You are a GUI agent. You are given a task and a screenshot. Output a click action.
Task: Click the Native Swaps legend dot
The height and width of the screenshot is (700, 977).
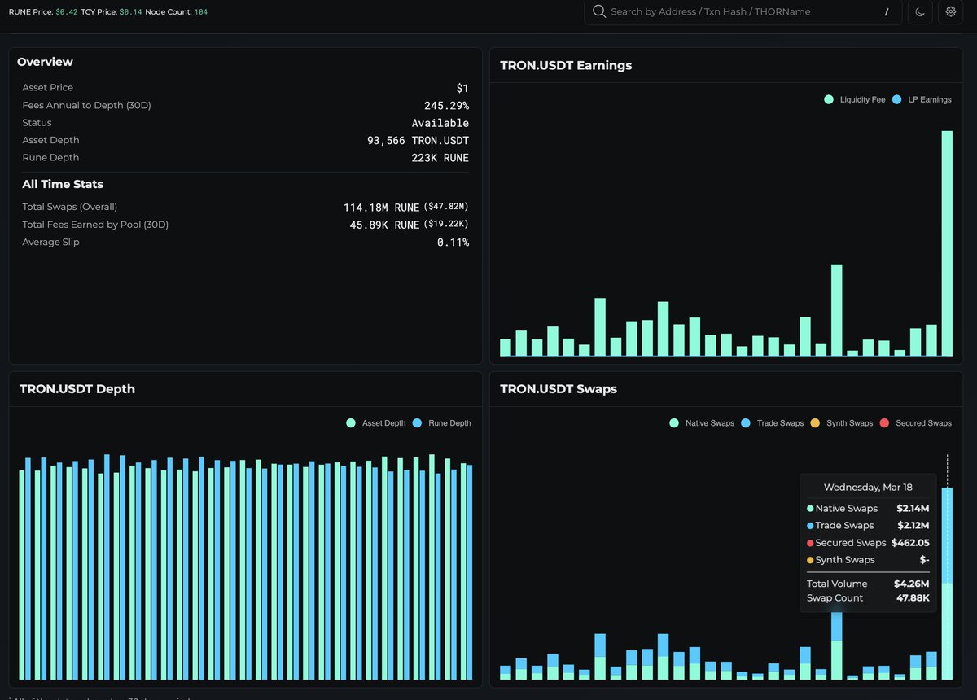(x=673, y=422)
